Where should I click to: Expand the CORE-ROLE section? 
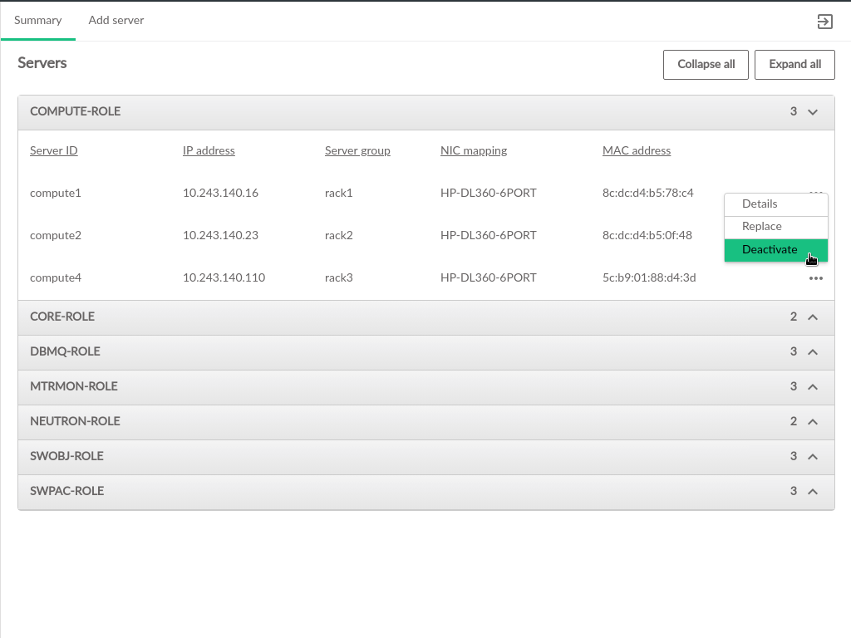(813, 317)
